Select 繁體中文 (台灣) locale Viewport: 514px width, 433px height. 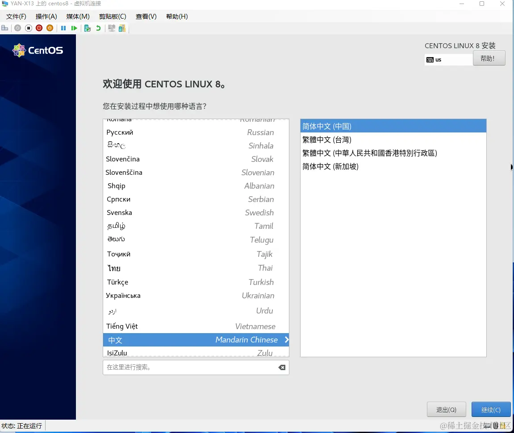pos(393,140)
